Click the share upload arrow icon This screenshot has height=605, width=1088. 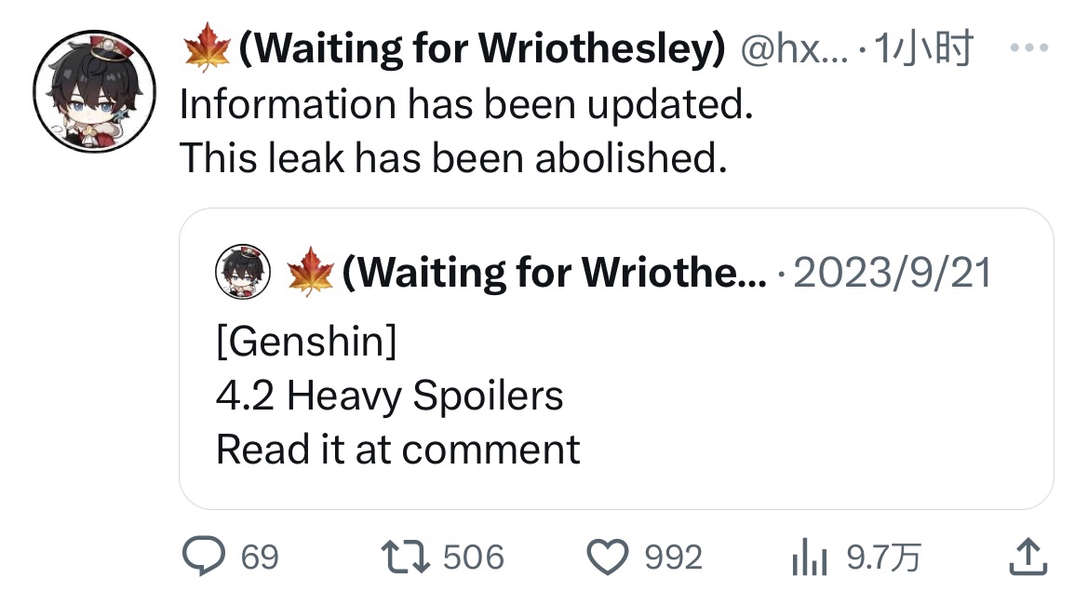(x=1028, y=558)
